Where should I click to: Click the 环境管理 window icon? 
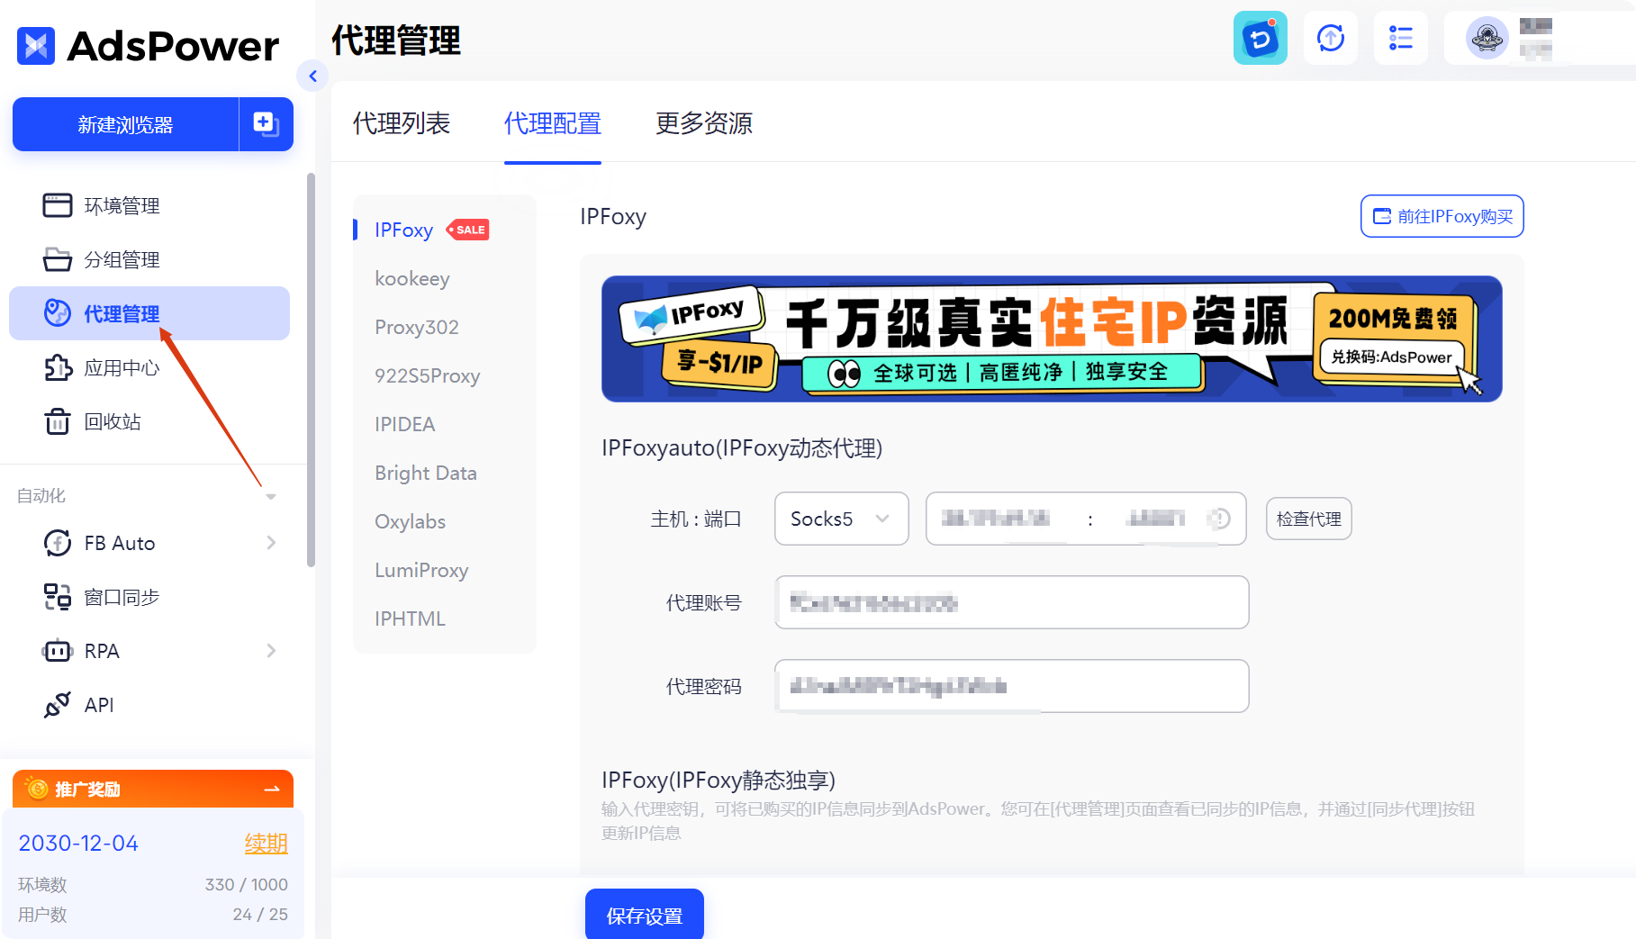click(58, 205)
